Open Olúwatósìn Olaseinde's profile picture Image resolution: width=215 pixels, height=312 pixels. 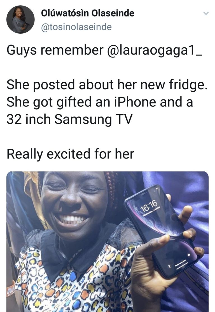tap(20, 20)
